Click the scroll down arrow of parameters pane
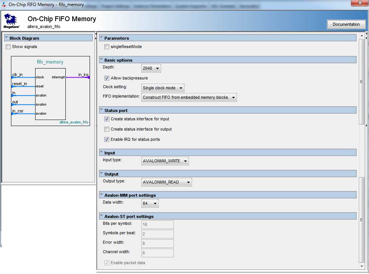The height and width of the screenshot is (274, 369). [x=362, y=266]
